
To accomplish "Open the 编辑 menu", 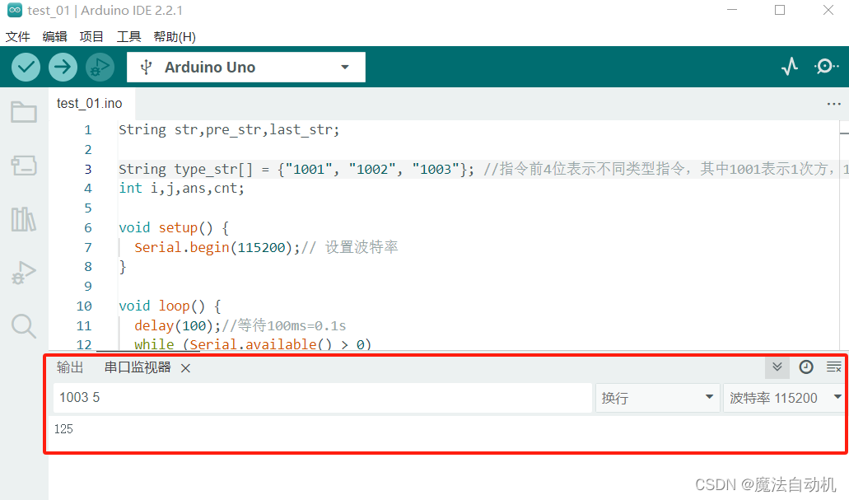I will [x=54, y=37].
